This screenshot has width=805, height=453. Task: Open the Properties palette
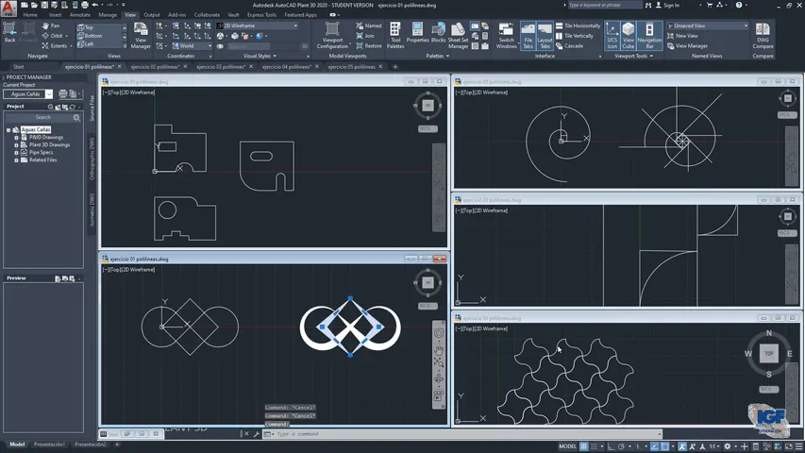coord(417,32)
